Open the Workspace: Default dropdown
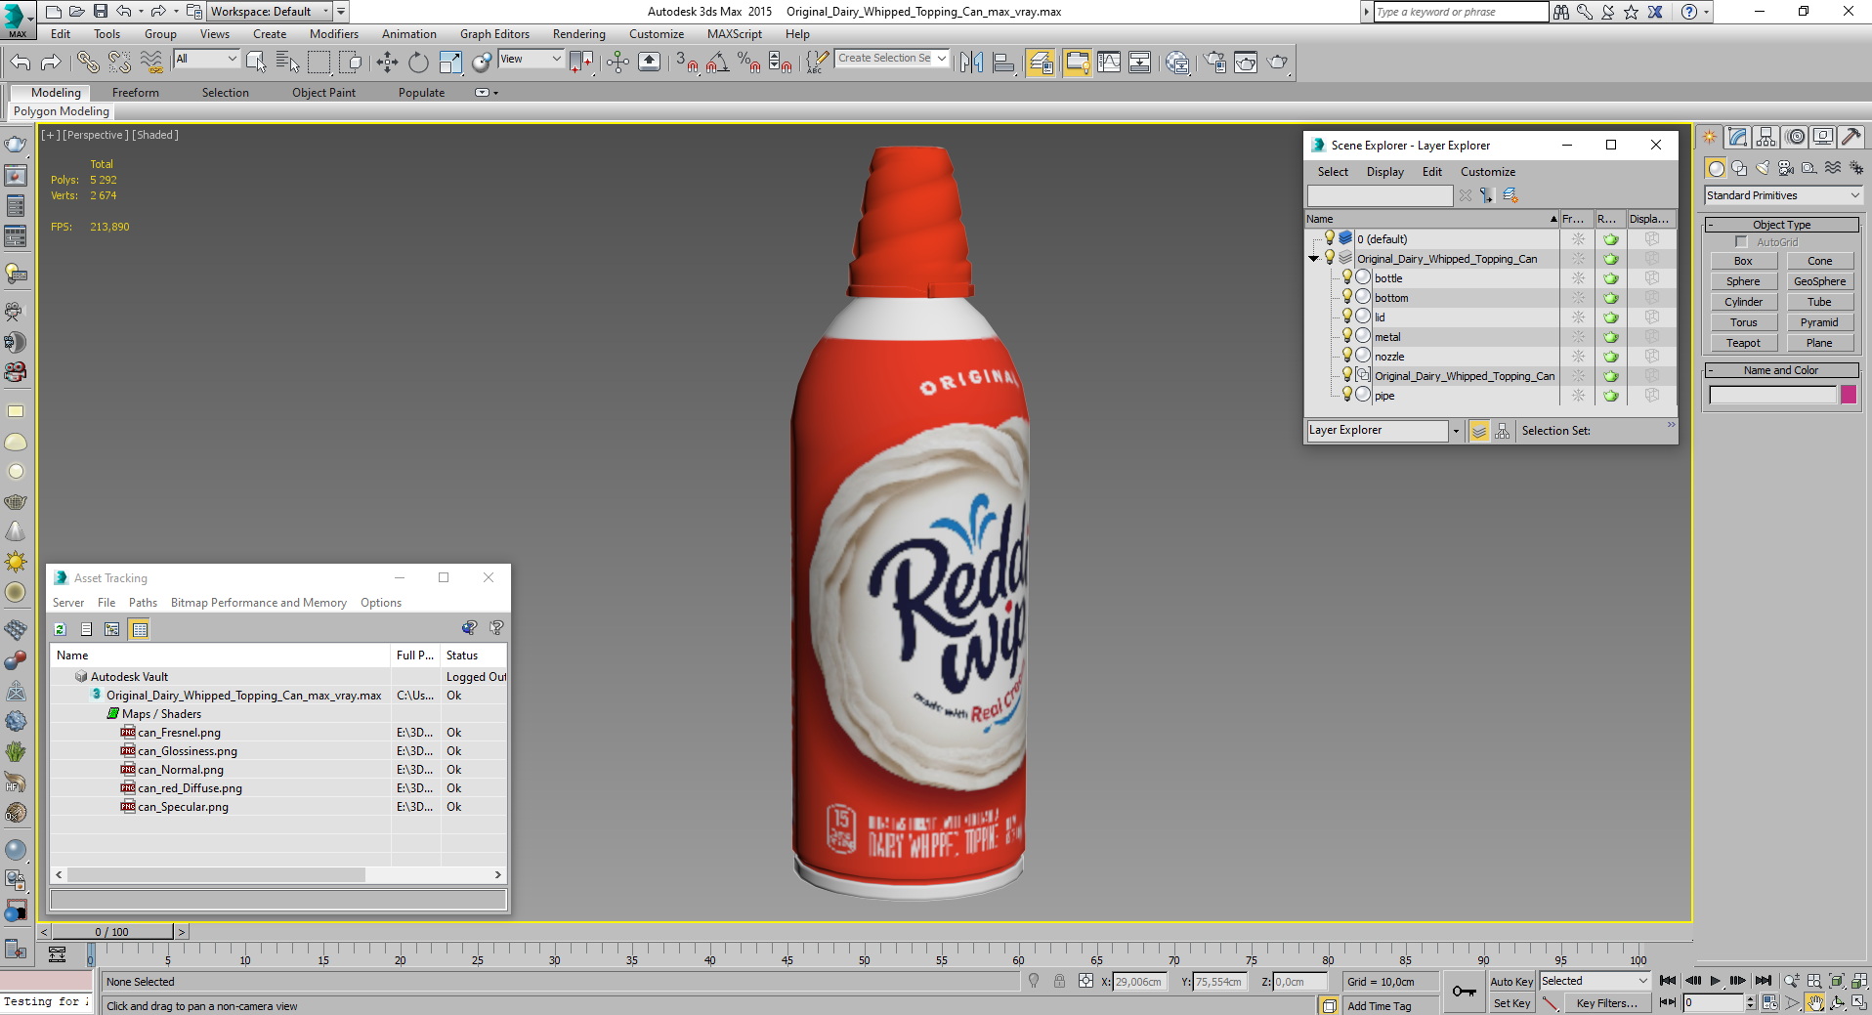Image resolution: width=1872 pixels, height=1015 pixels. pos(270,12)
